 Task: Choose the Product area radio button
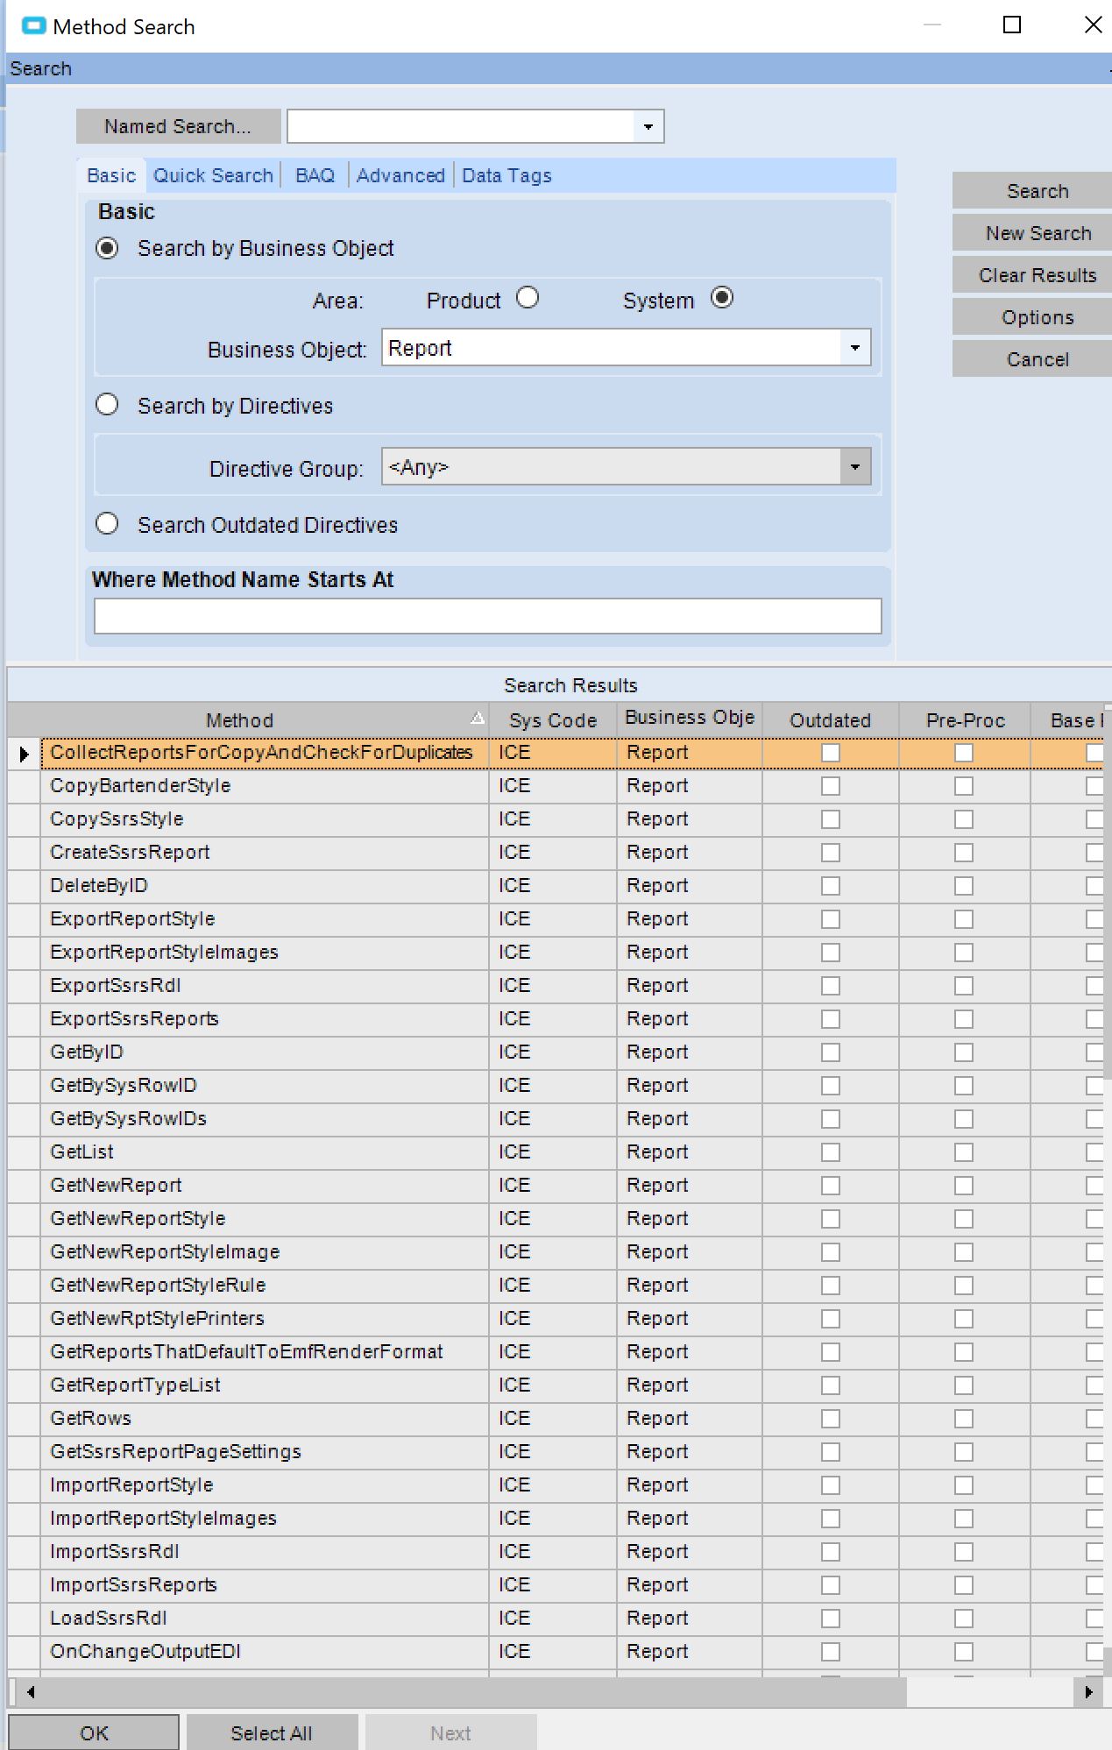528,298
